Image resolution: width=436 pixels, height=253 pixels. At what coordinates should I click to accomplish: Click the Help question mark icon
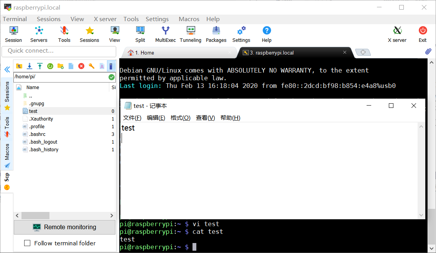point(267,34)
